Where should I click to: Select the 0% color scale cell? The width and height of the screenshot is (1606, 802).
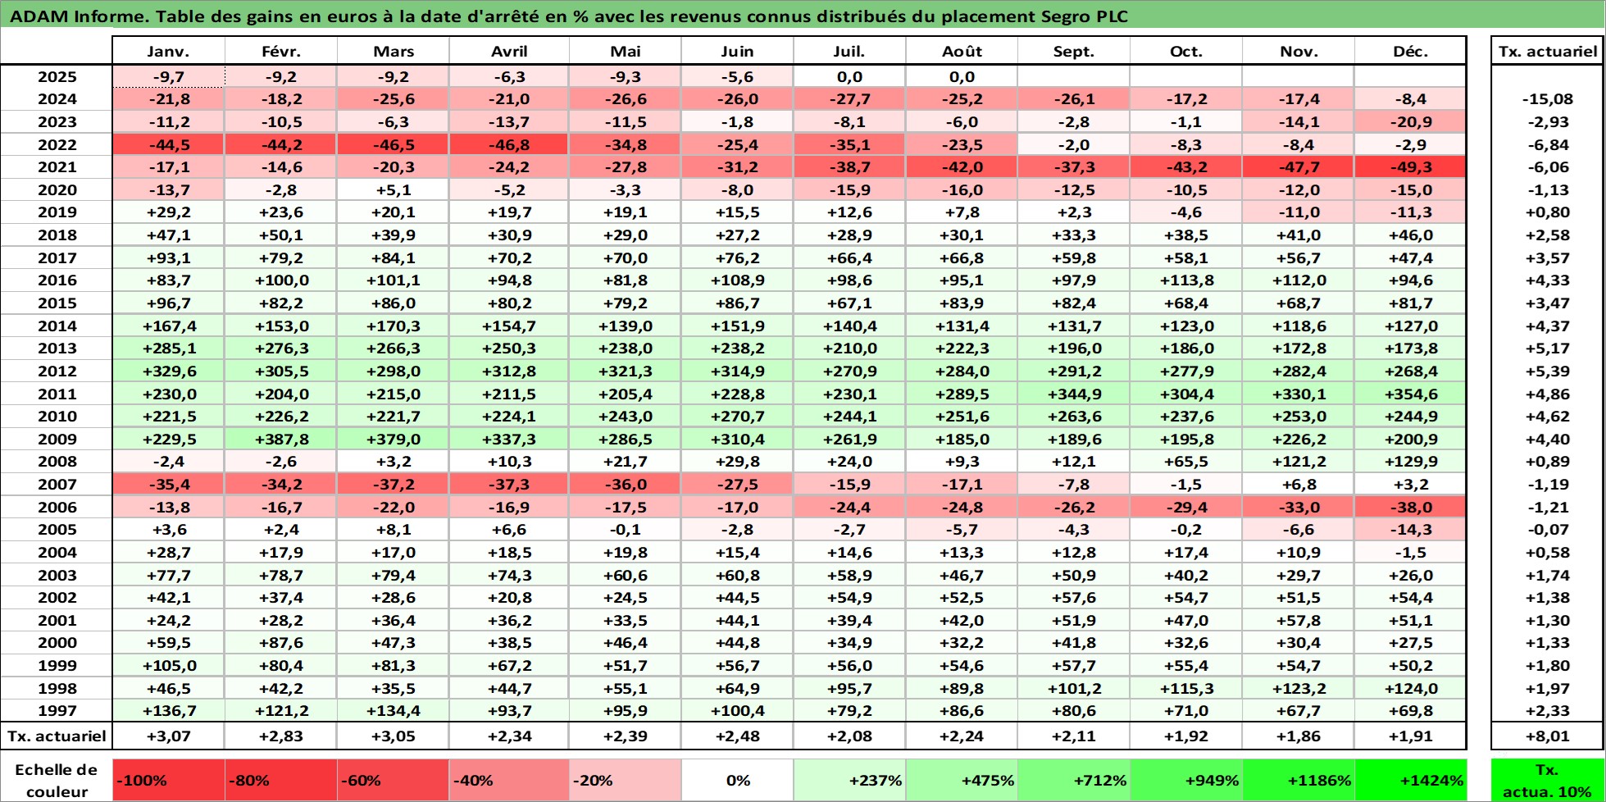click(737, 781)
